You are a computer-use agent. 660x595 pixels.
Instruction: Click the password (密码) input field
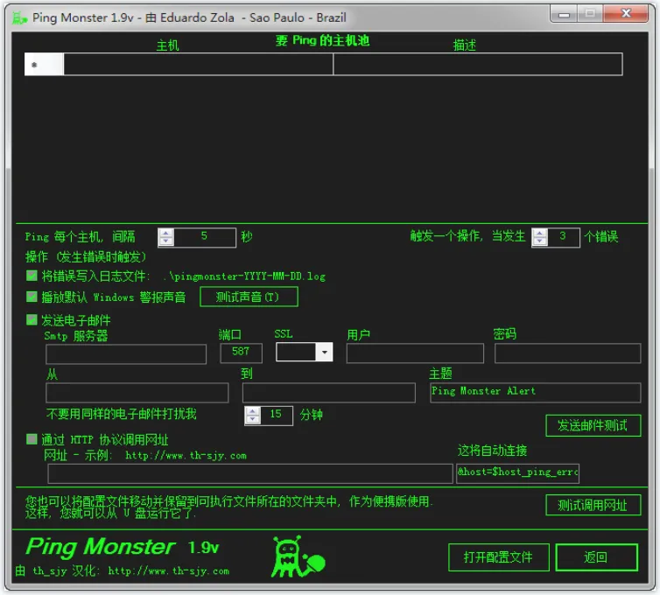coord(567,353)
